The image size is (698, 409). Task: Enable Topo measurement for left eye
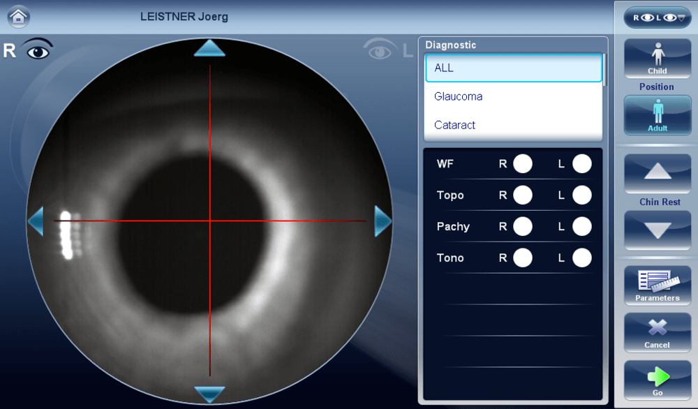pos(581,195)
